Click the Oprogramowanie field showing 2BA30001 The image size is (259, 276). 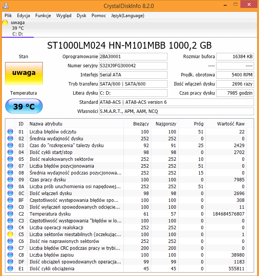[133, 57]
